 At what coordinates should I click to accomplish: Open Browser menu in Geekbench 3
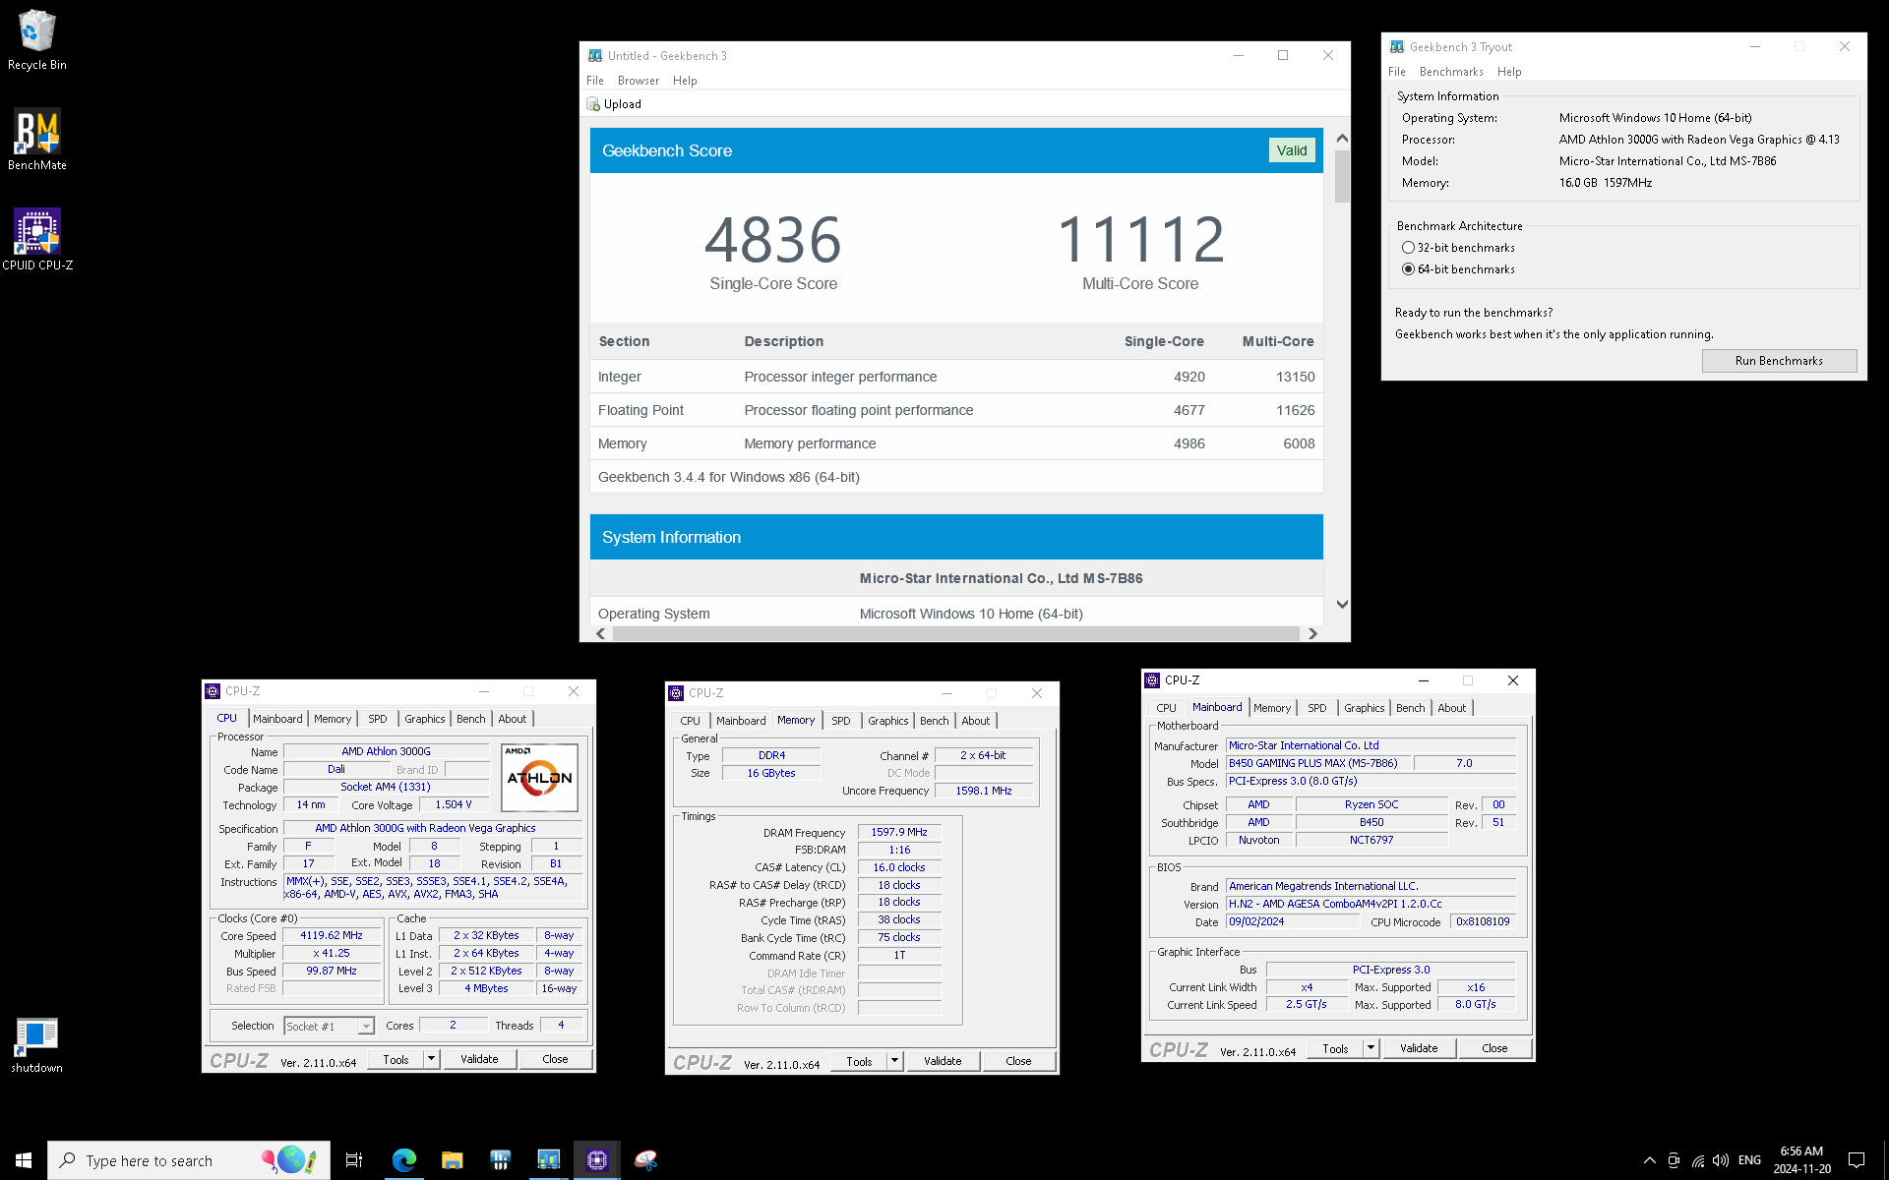coord(639,81)
